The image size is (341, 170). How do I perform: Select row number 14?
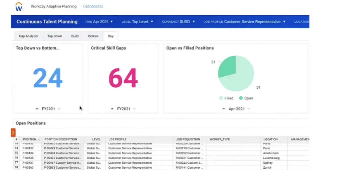coord(16,148)
